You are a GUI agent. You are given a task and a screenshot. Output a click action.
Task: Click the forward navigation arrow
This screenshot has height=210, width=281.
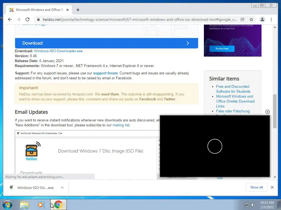tap(19, 19)
